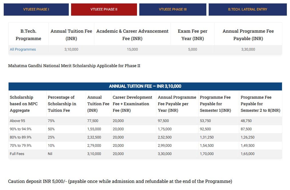The width and height of the screenshot is (290, 190).
Task: Click the 75% scholarship percentage cell
Action: tap(51, 121)
